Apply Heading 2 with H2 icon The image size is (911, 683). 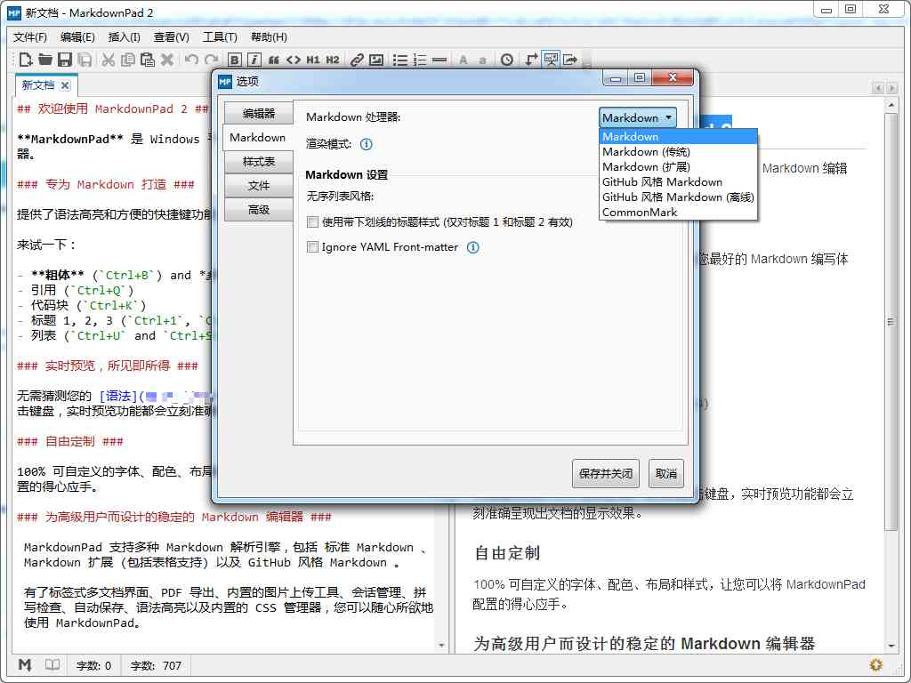(x=333, y=60)
